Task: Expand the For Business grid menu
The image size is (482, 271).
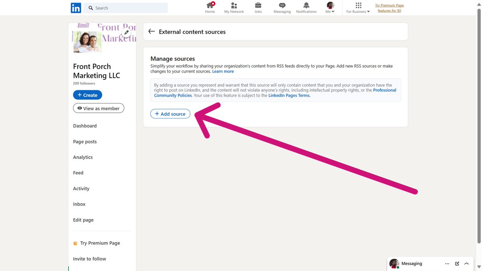Action: 358,8
